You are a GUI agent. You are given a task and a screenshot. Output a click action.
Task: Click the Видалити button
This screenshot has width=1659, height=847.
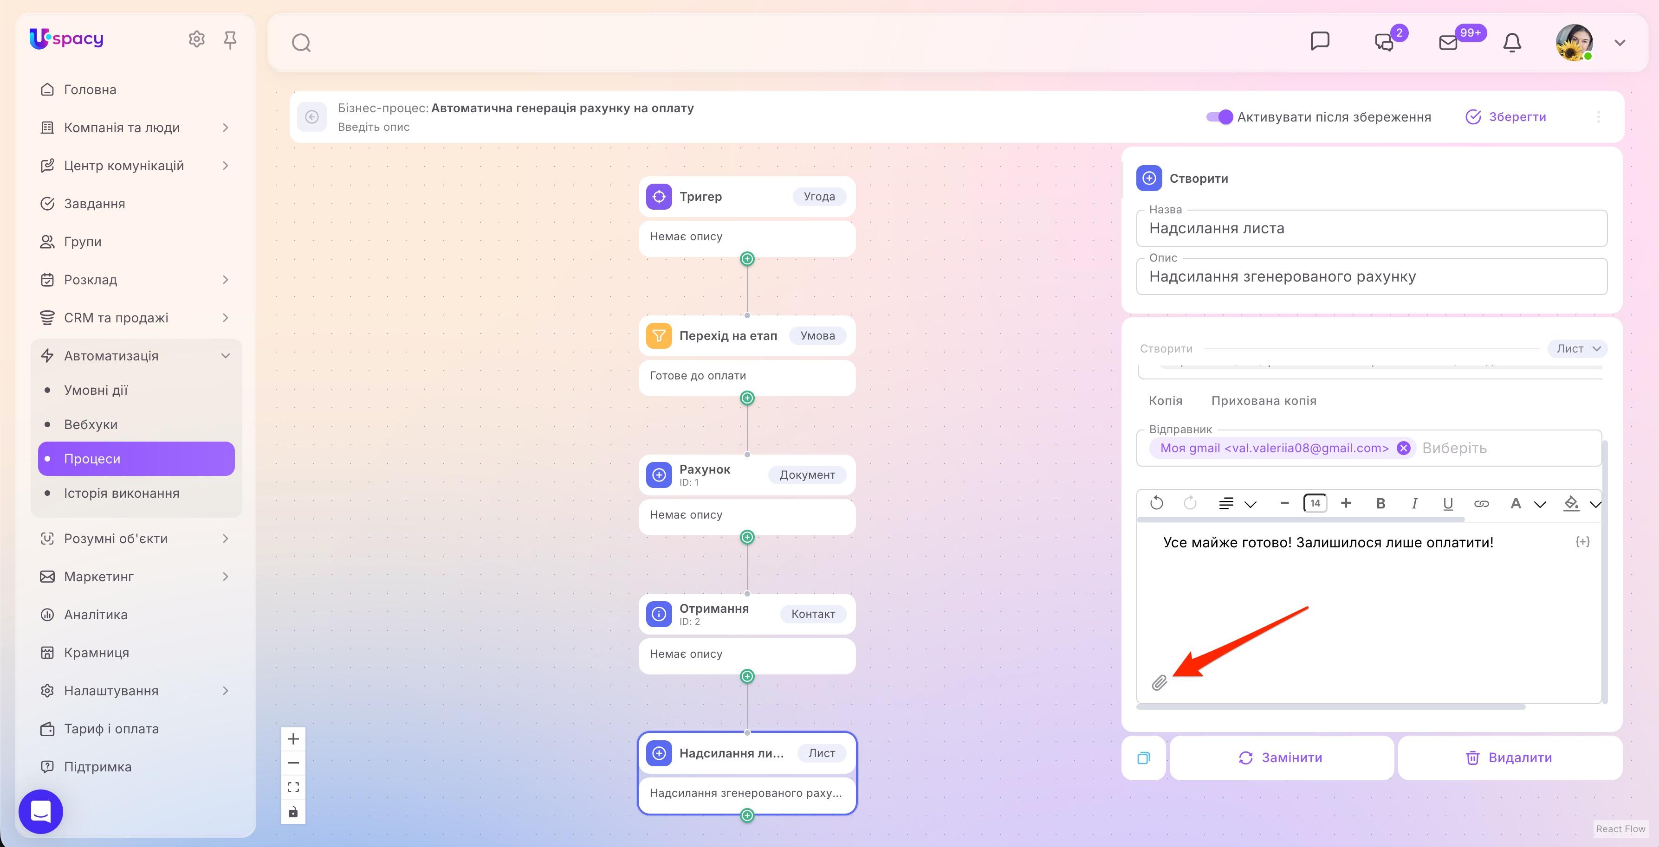[x=1510, y=757]
